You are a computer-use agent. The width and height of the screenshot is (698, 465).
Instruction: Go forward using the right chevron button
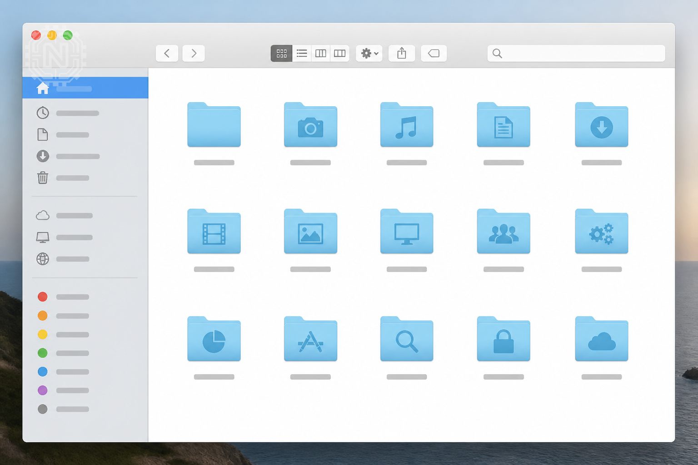coord(194,53)
